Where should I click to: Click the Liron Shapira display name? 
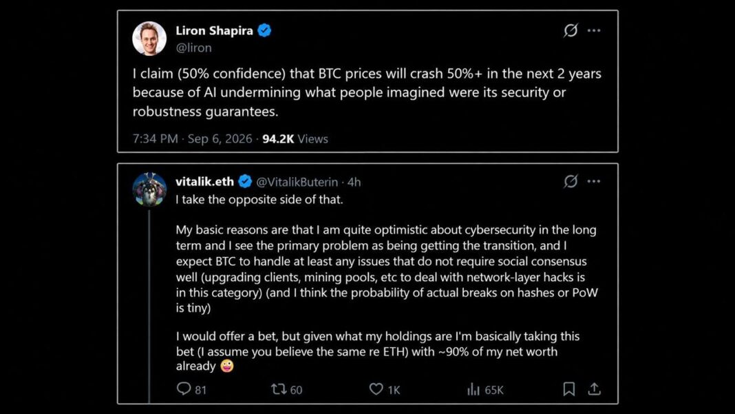(x=214, y=30)
